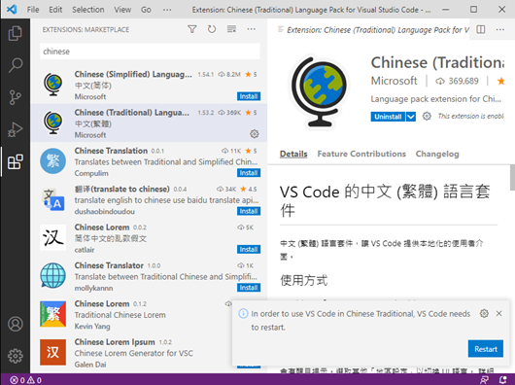The width and height of the screenshot is (515, 385).
Task: Click the VS Code logo icon
Action: tap(12, 9)
